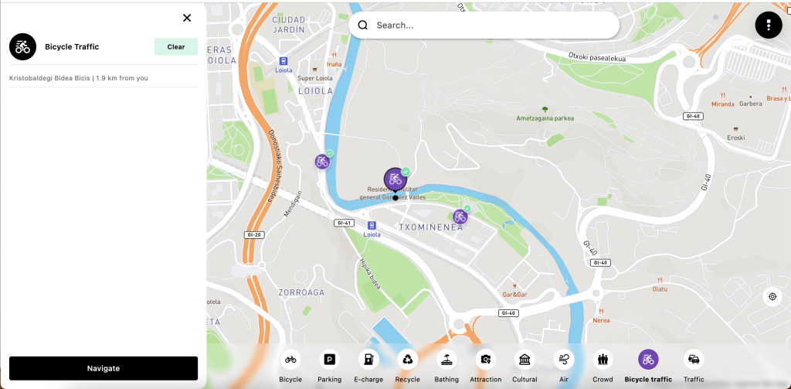Select the Bicycle category icon

pos(290,360)
